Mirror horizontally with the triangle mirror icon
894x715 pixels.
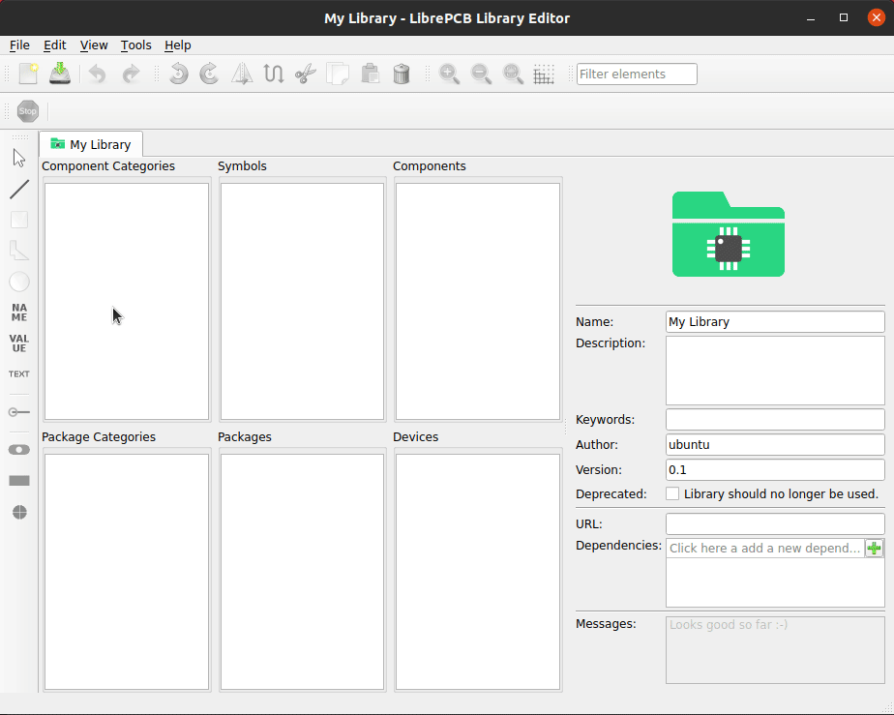point(242,74)
